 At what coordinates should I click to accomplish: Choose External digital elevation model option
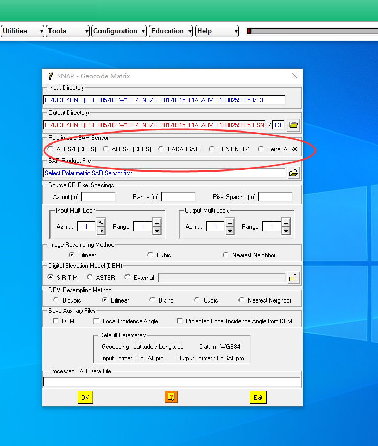(128, 277)
